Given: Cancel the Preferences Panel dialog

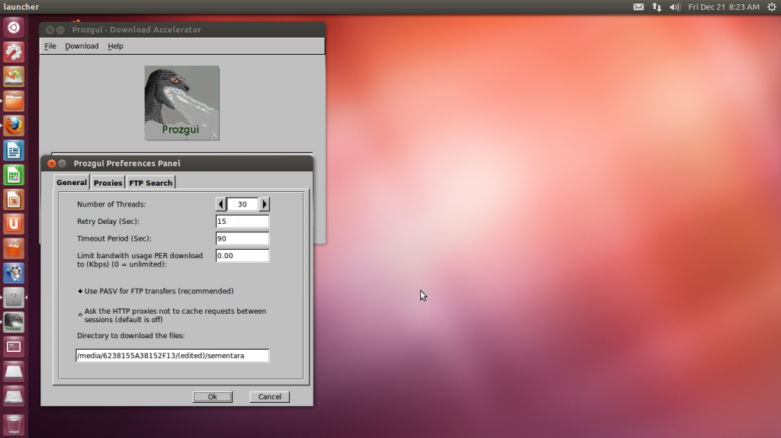Looking at the screenshot, I should pyautogui.click(x=269, y=397).
